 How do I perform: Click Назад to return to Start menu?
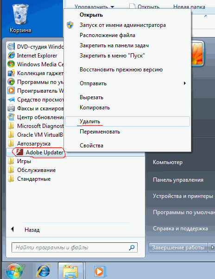[32, 230]
